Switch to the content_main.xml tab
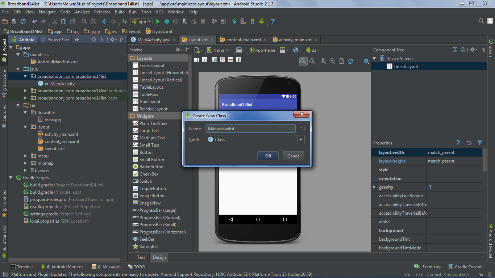The height and width of the screenshot is (278, 495). [243, 40]
